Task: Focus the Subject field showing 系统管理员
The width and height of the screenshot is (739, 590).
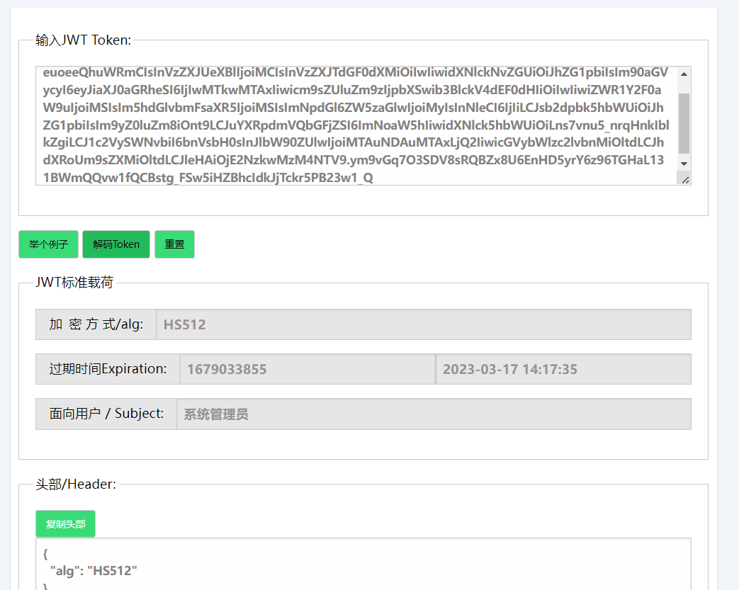Action: coord(433,414)
